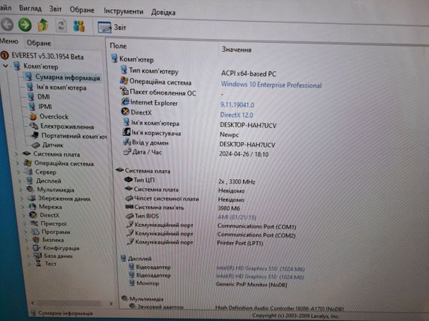Open the Звіт menu in menu bar
Image resolution: width=429 pixels, height=321 pixels.
point(55,9)
